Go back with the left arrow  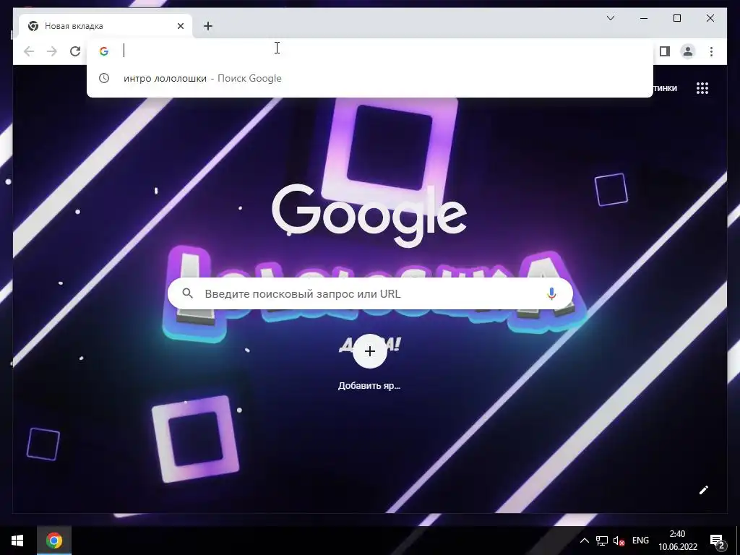(29, 51)
